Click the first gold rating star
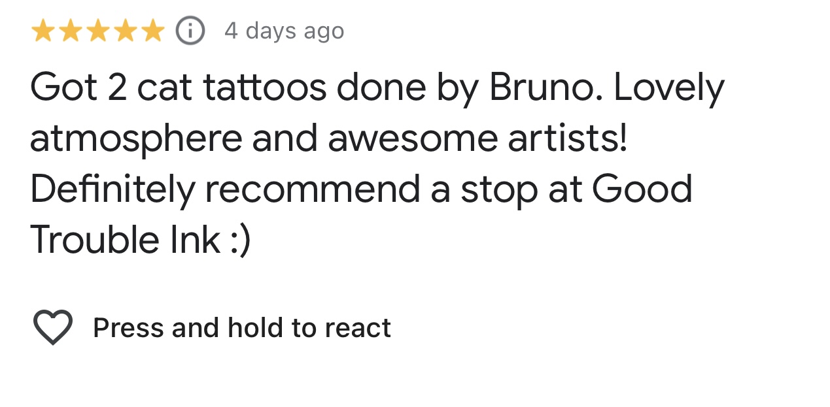 coord(43,31)
